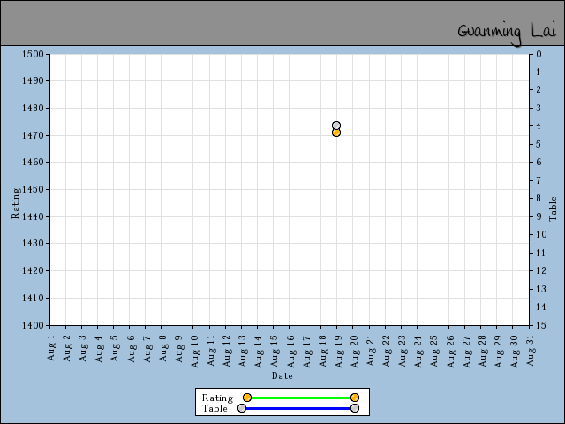
Task: Click the 'Guanming Lai' title text
Action: (508, 34)
